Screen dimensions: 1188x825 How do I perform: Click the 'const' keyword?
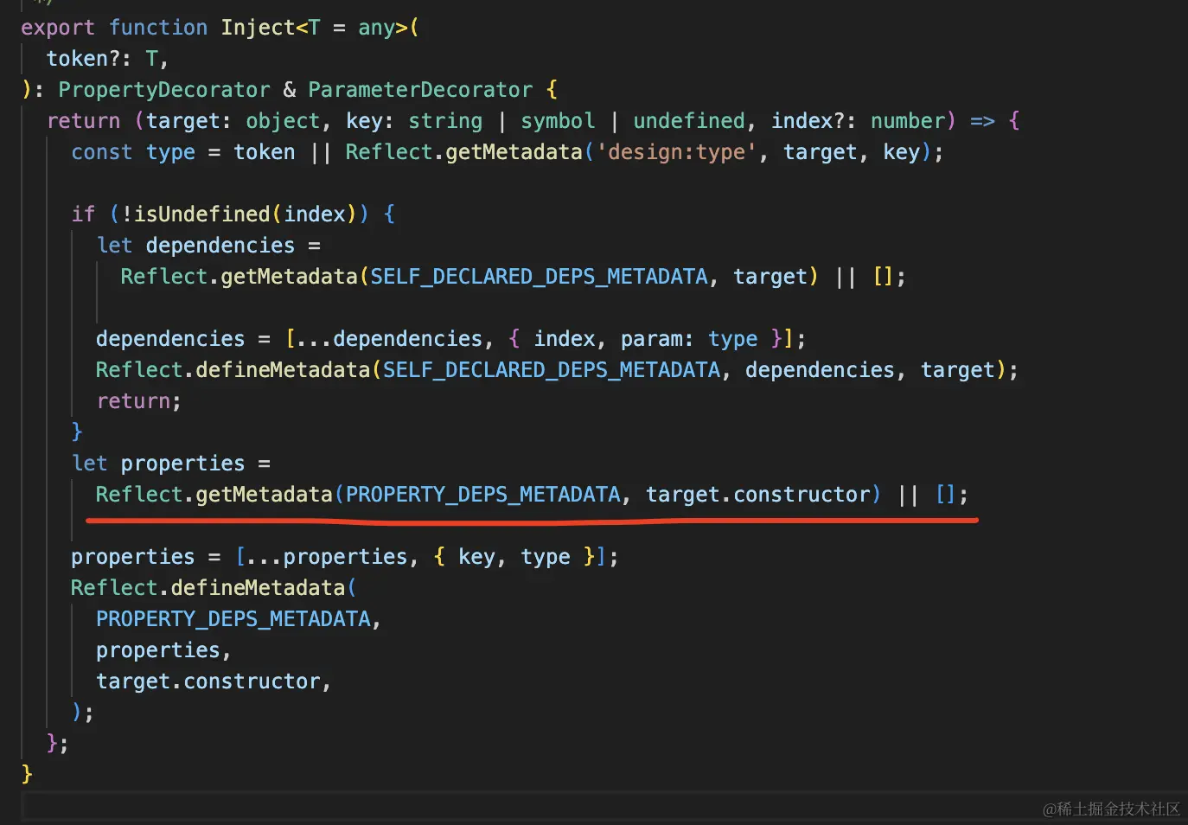(x=102, y=152)
